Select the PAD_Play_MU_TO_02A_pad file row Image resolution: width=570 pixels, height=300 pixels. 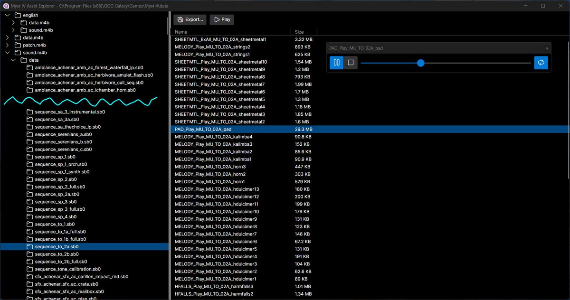coord(370,129)
